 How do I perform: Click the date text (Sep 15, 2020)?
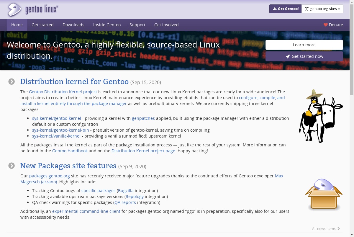coord(146,82)
